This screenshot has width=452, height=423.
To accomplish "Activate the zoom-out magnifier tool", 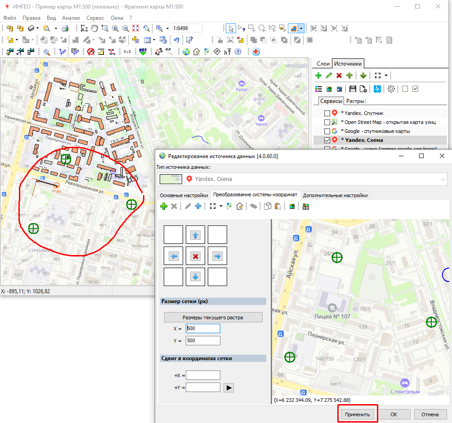I will click(x=125, y=28).
